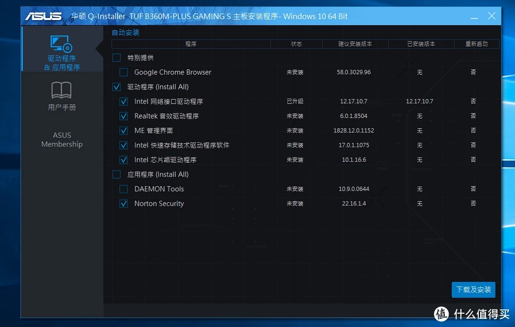Close the Q-Installer window
The height and width of the screenshot is (327, 515).
point(492,16)
